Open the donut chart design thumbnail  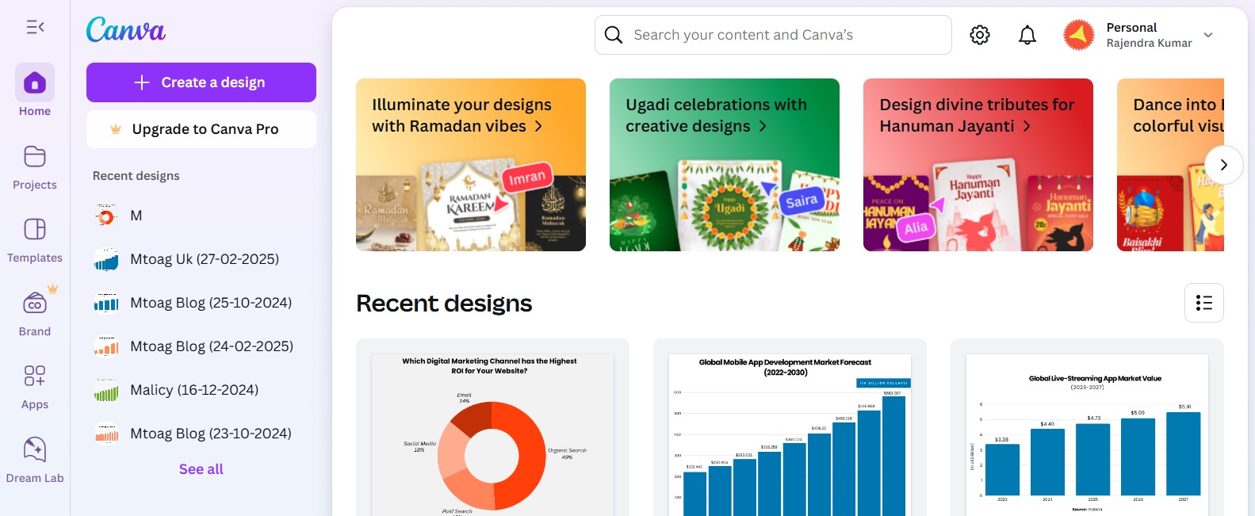coord(492,432)
